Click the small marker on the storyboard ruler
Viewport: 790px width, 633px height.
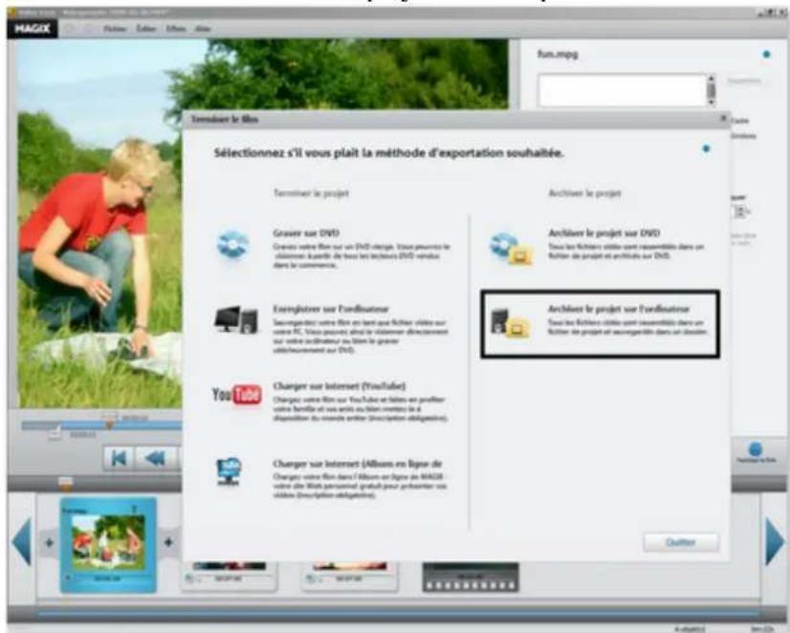click(x=65, y=484)
